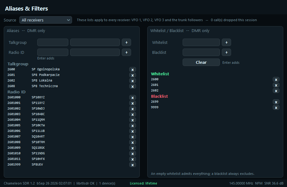The width and height of the screenshot is (287, 187).
Task: Select the librtlsdr OK status entry
Action: pos(85,183)
